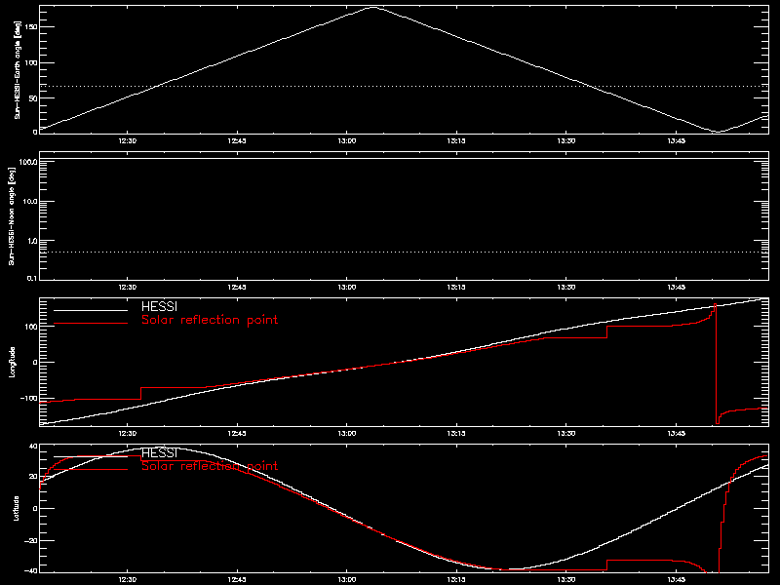Click the 'Latitude' y-axis title
The height and width of the screenshot is (585, 780).
coord(17,508)
